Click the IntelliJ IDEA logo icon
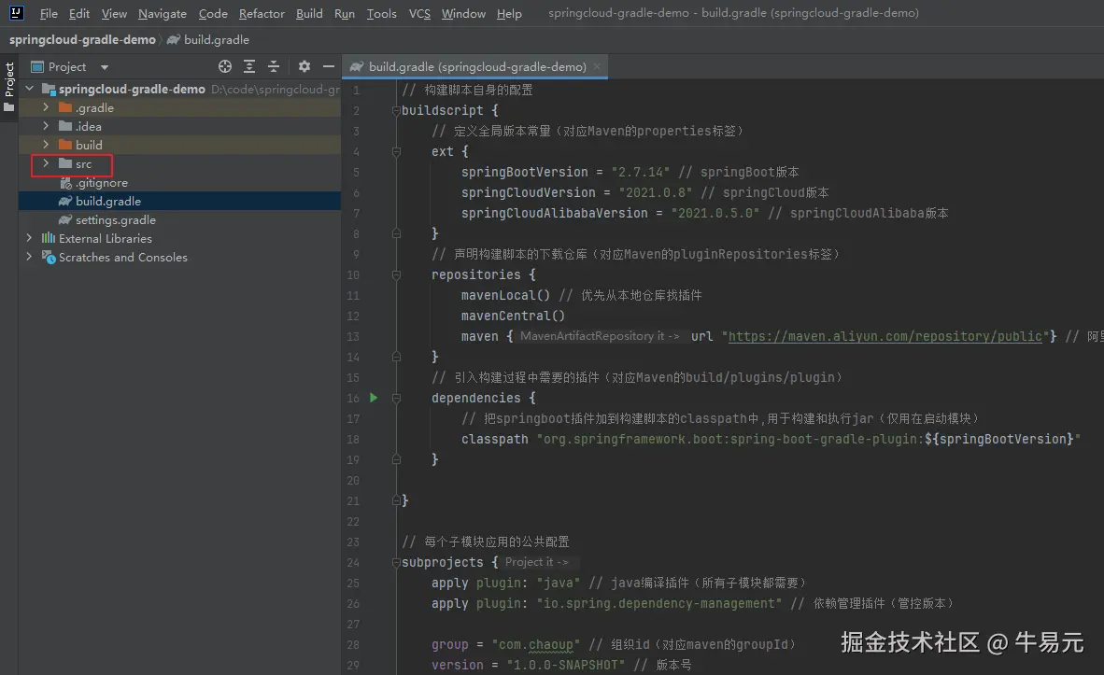 tap(16, 13)
